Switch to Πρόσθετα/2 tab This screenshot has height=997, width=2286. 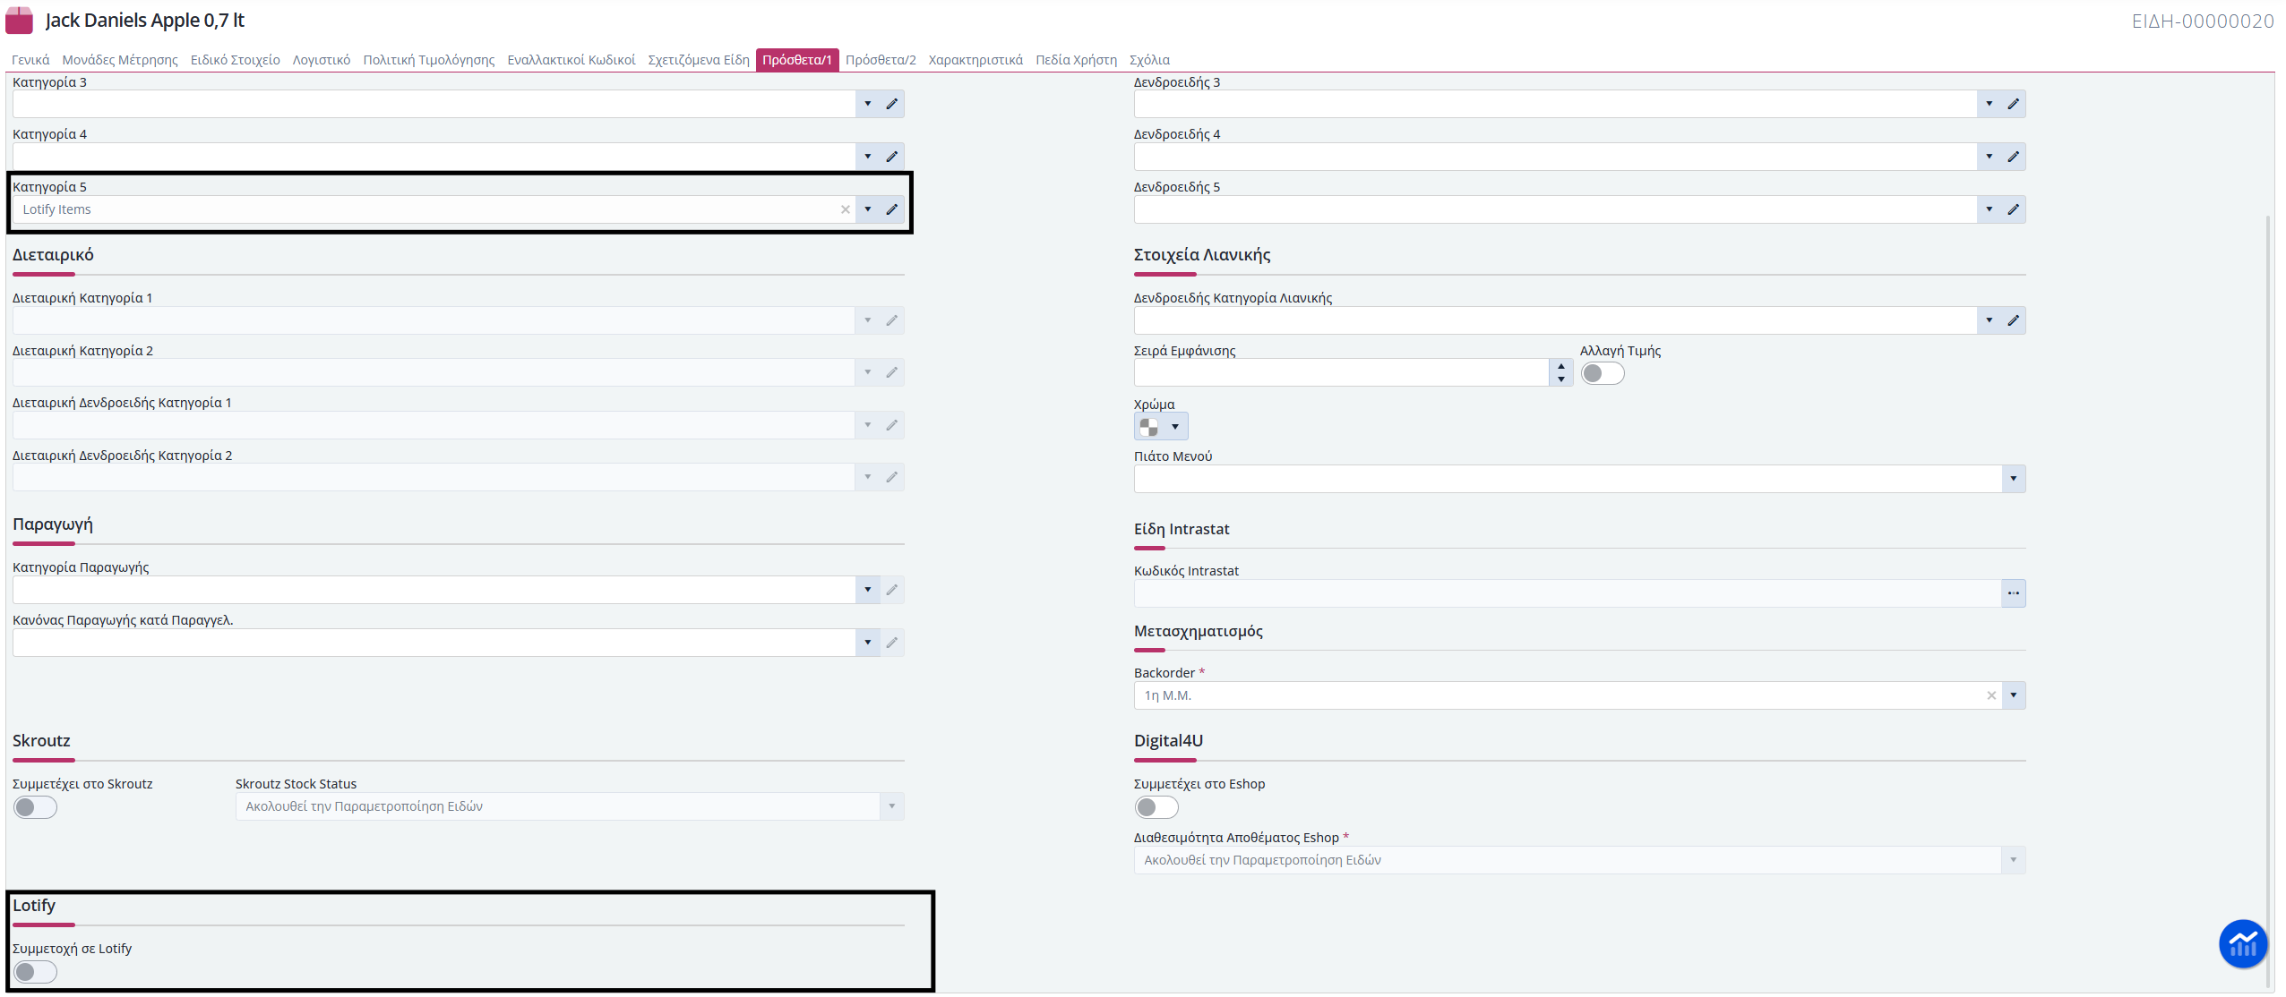click(881, 60)
